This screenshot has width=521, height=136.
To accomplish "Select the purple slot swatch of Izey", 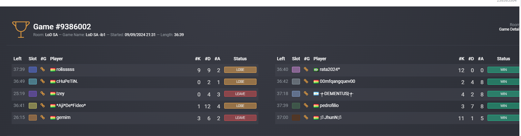I will [x=33, y=94].
